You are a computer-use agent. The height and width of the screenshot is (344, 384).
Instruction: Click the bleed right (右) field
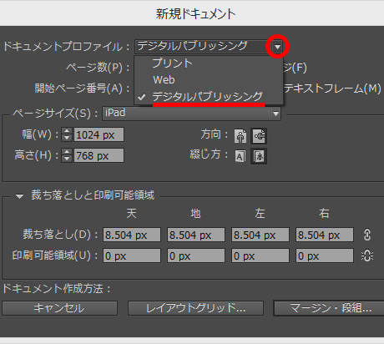(x=325, y=235)
